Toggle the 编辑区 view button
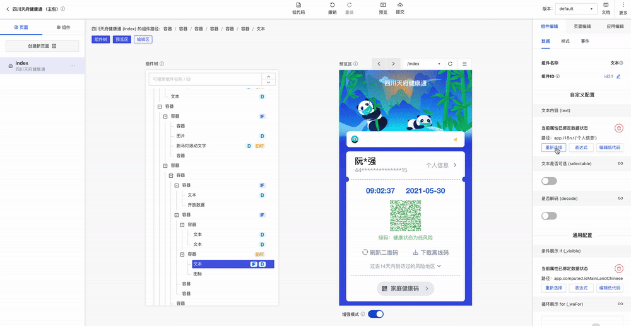 tap(143, 39)
